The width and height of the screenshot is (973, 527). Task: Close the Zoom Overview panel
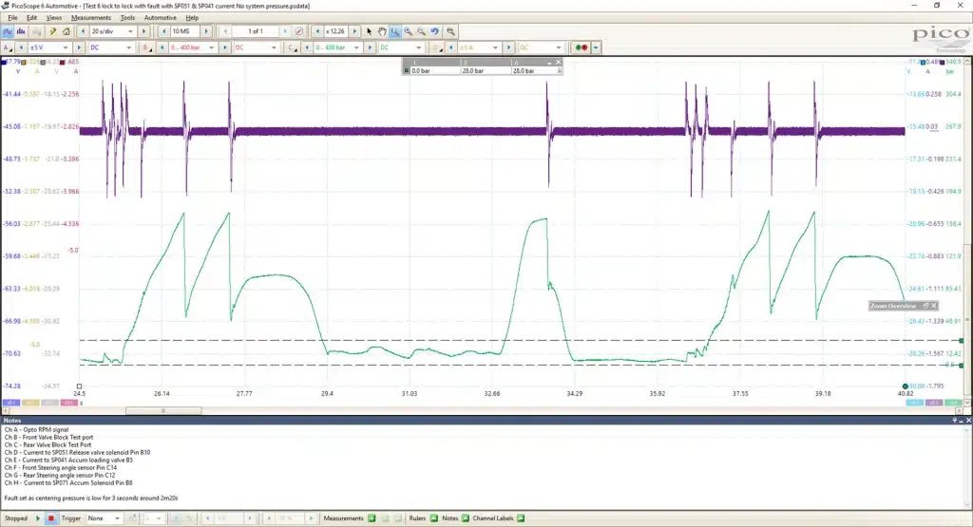934,306
